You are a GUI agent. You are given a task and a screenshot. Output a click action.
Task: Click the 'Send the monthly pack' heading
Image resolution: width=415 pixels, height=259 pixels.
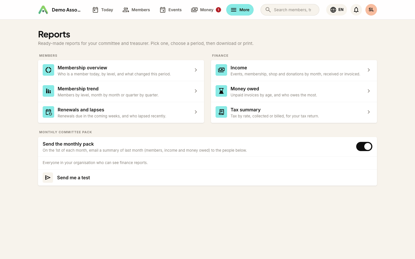pos(68,144)
